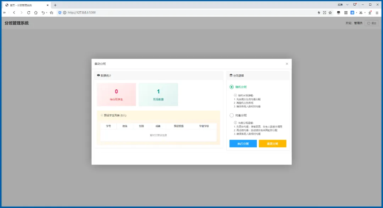Click the blue security shield icon
383x208 pixels.
pyautogui.click(x=60, y=12)
